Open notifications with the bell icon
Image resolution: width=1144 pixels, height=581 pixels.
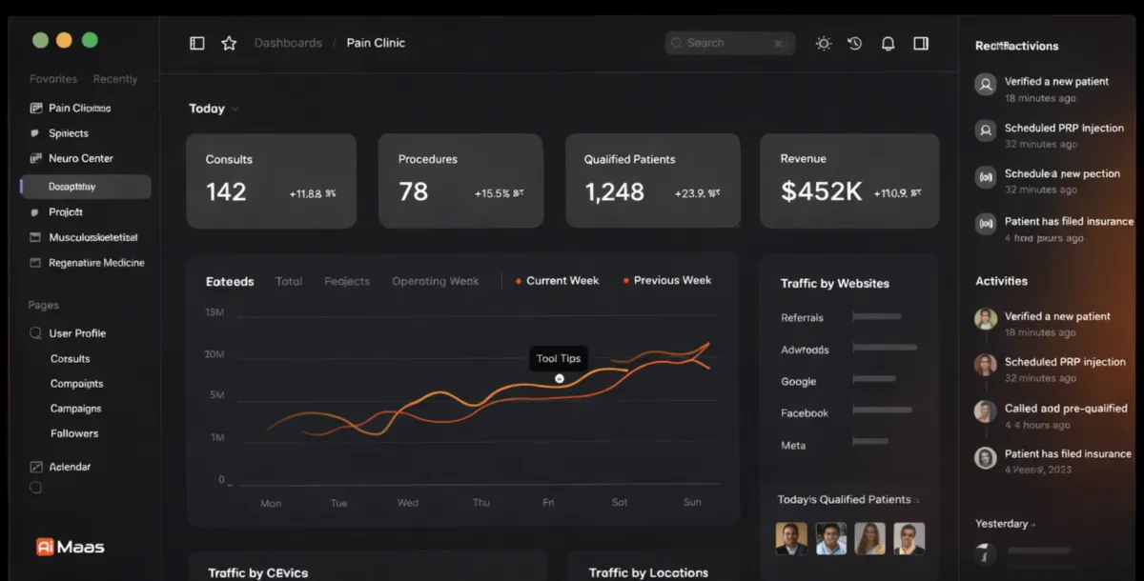(888, 43)
